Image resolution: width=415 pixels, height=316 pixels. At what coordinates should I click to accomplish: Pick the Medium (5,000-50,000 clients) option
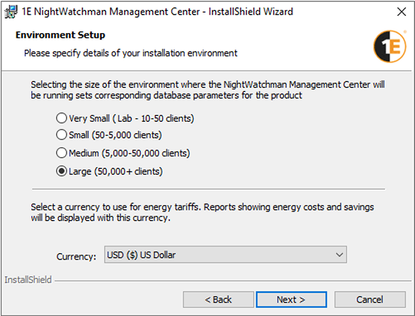pyautogui.click(x=62, y=153)
